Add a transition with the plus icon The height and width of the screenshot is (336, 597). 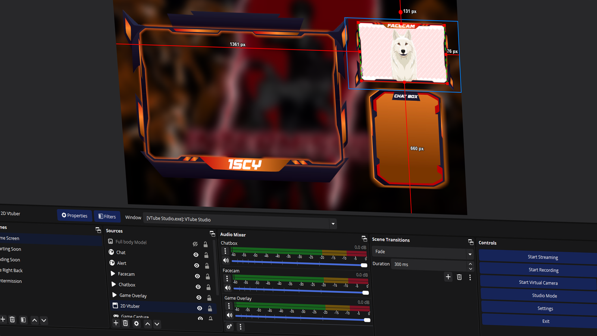[448, 277]
